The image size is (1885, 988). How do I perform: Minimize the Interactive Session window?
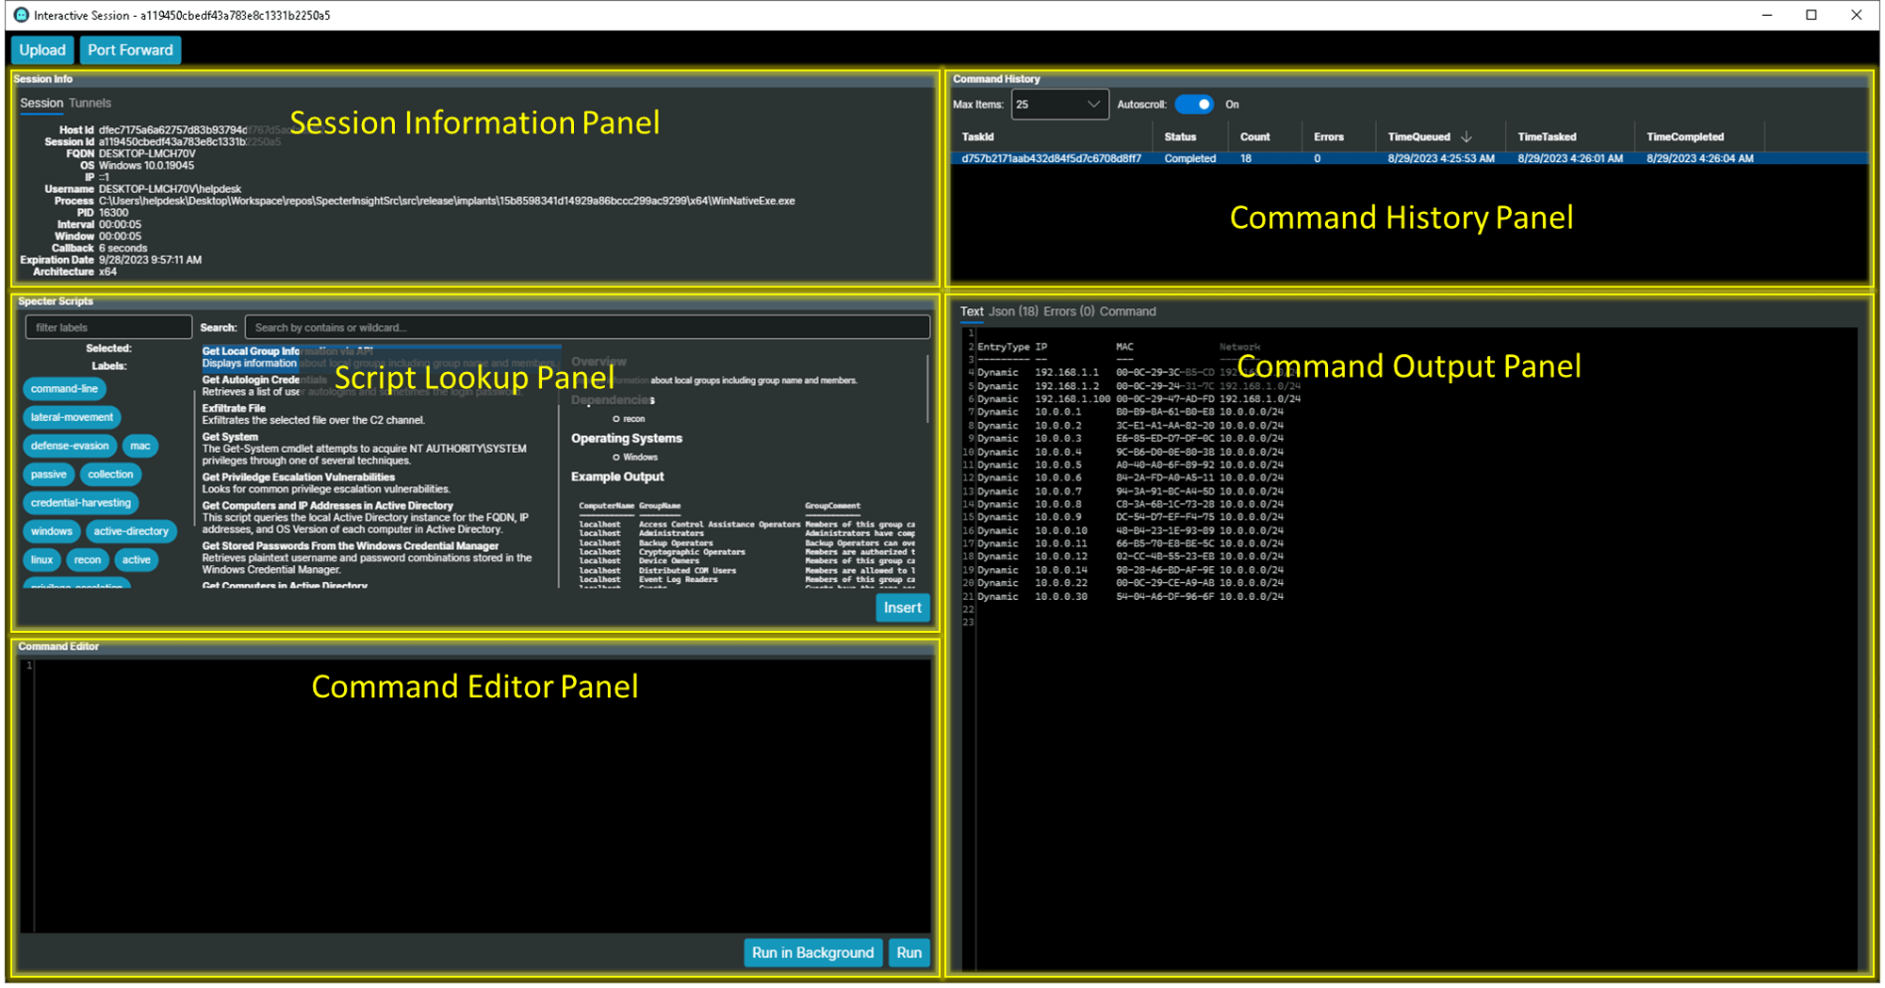tap(1767, 15)
